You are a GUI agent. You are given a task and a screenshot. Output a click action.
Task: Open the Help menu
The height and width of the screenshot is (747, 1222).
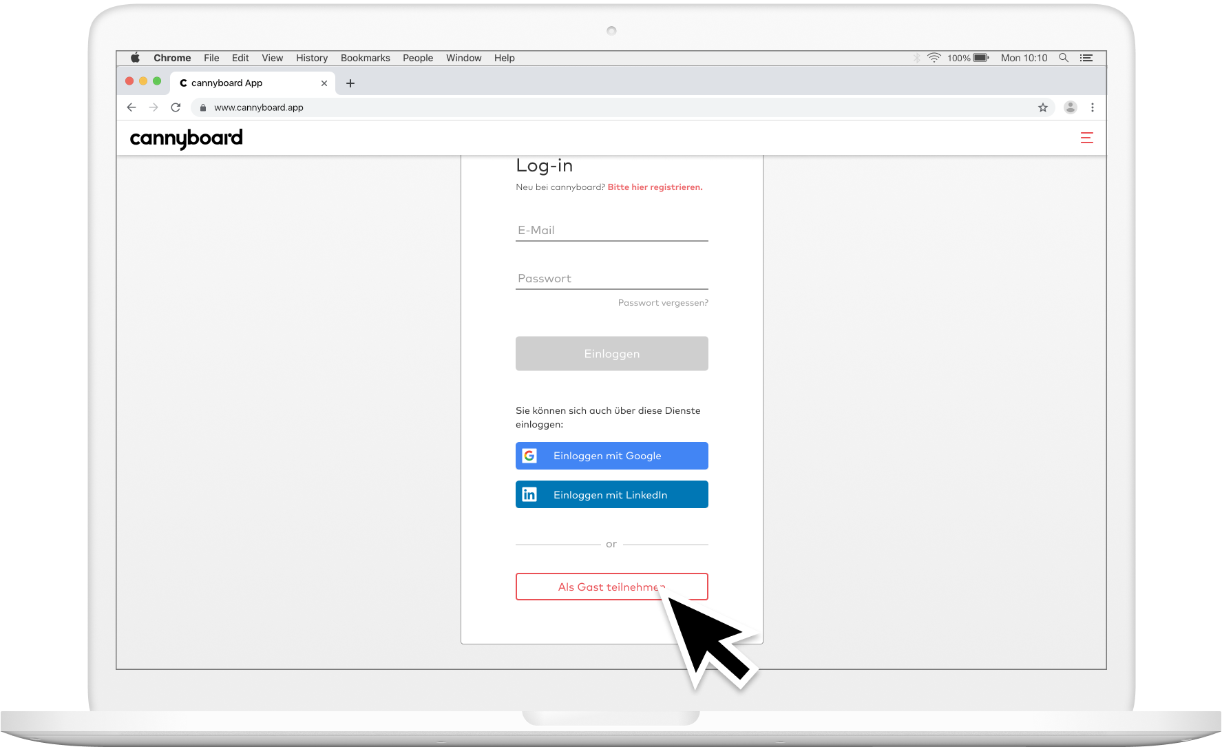505,58
